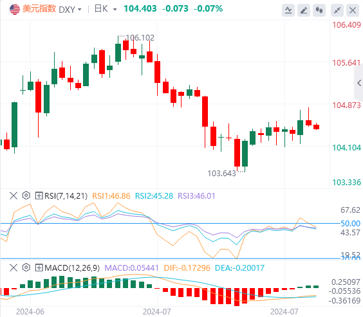This screenshot has height=317, width=363.
Task: Click the 106.409 price axis label
Action: [346, 25]
